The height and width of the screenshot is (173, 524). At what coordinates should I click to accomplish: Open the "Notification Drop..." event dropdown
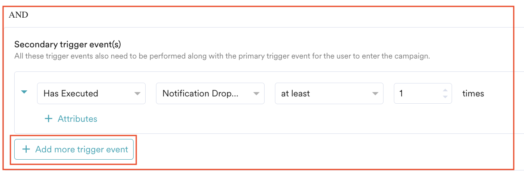click(200, 93)
